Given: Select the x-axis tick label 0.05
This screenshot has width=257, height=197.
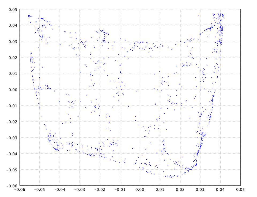Looking at the screenshot, I should 240,190.
